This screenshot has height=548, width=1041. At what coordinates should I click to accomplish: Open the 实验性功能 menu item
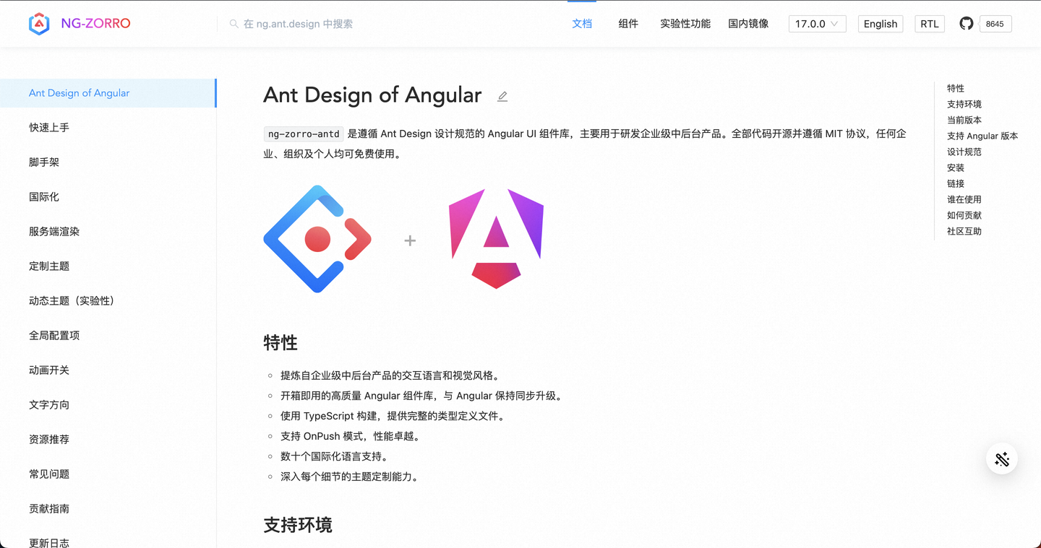(x=685, y=23)
